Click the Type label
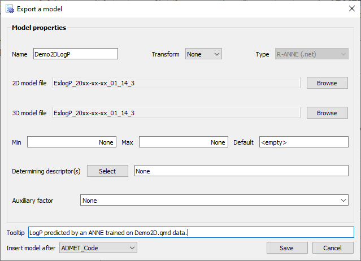Image resolution: width=361 pixels, height=261 pixels. point(262,54)
